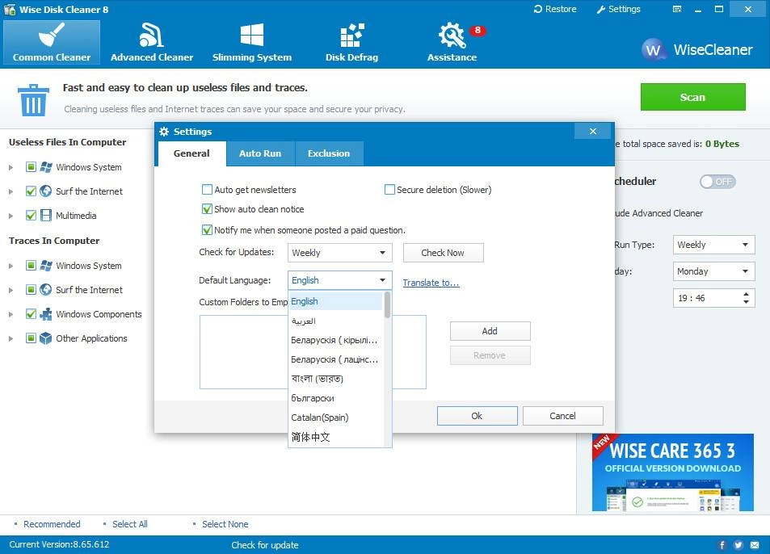Select Catalan(Spain) in language list
770x554 pixels.
click(x=335, y=418)
